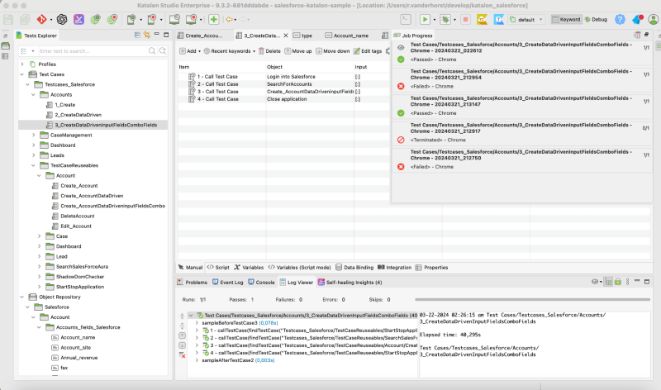The height and width of the screenshot is (390, 661).
Task: Collapse the Object Repository node
Action: click(22, 297)
